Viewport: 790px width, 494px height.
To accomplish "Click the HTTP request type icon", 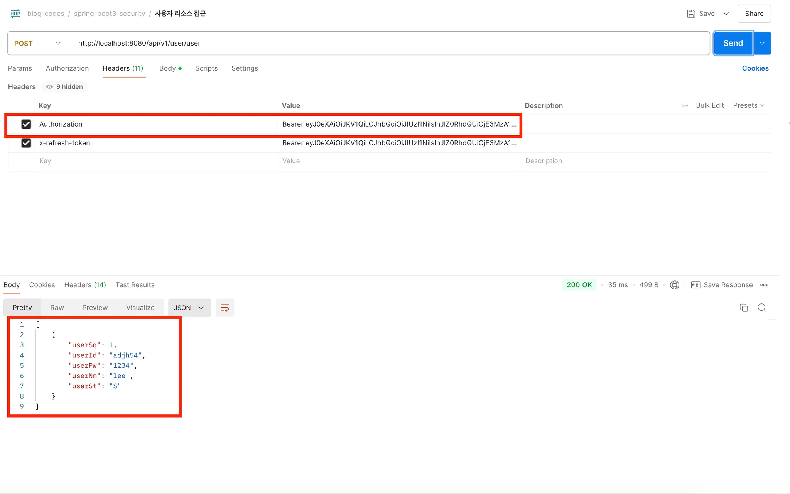I will point(15,14).
